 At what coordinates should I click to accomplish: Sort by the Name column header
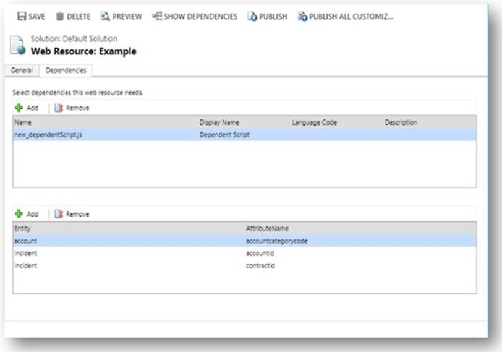click(22, 122)
